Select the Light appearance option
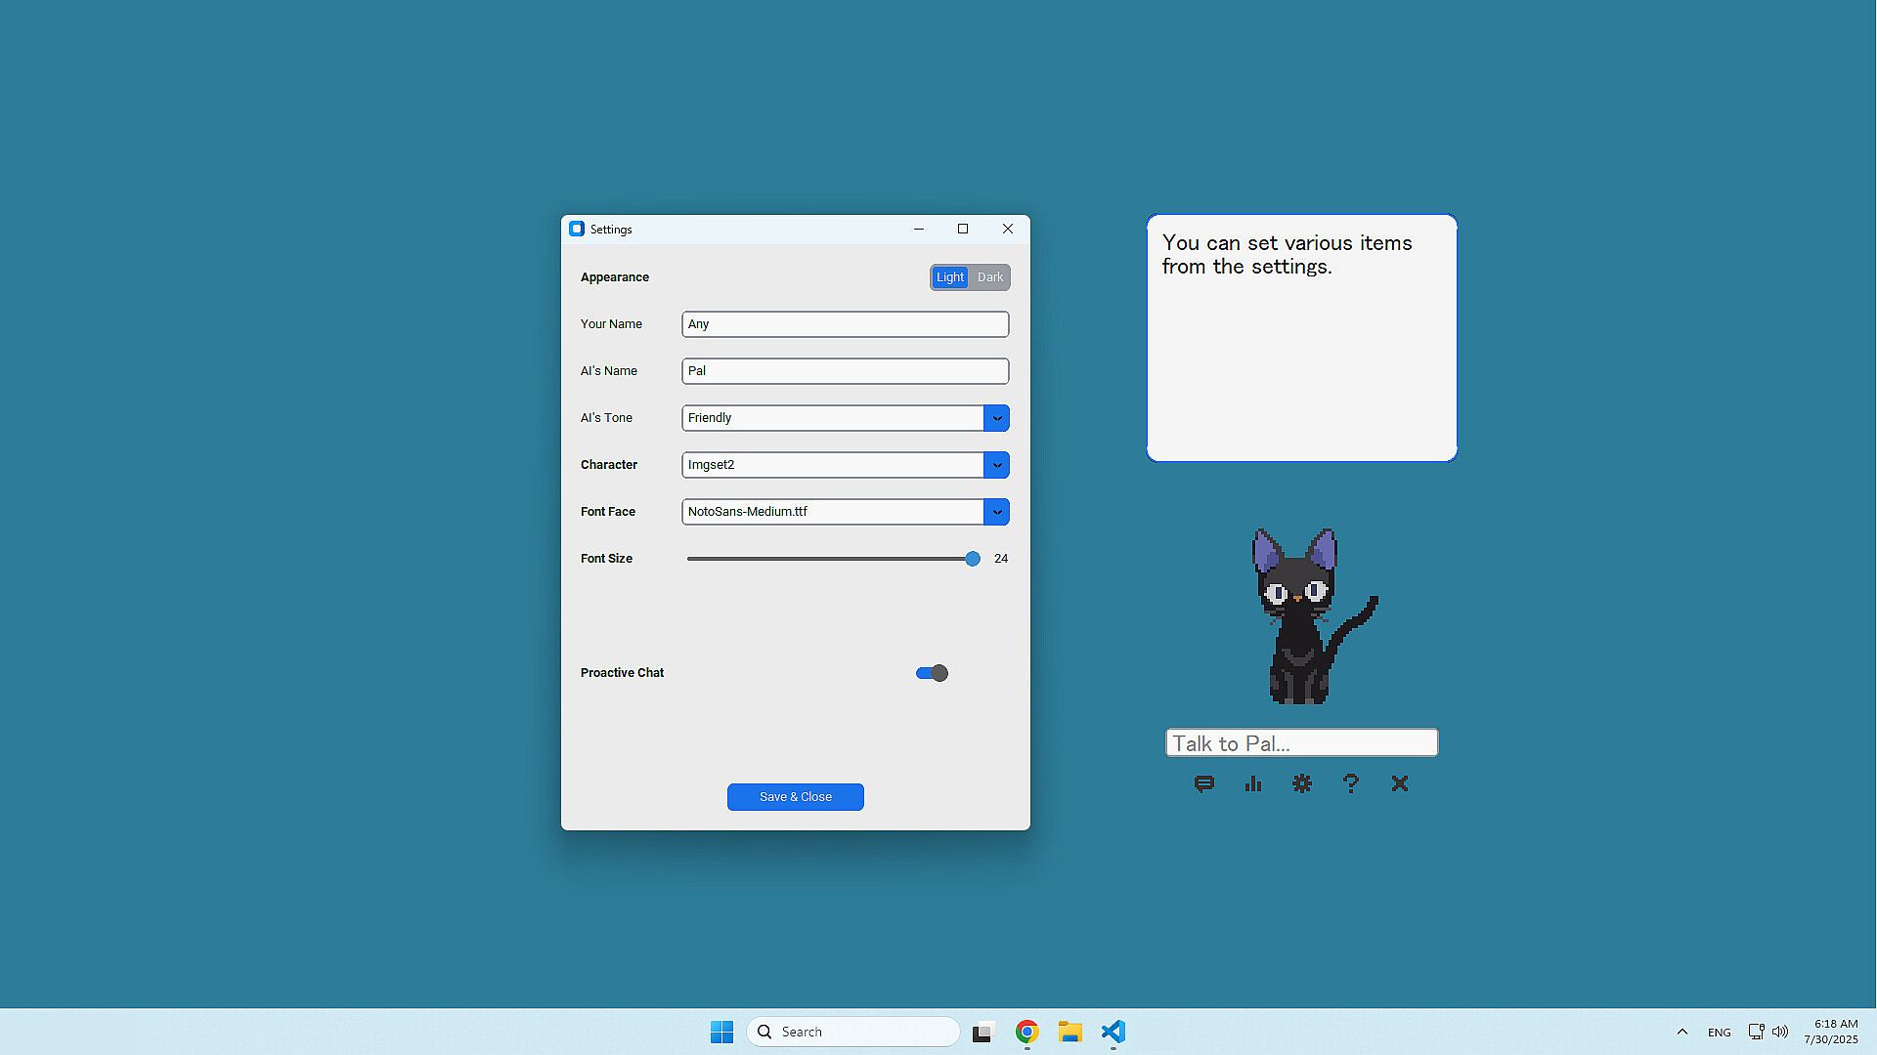Viewport: 1877px width, 1055px height. coord(949,277)
